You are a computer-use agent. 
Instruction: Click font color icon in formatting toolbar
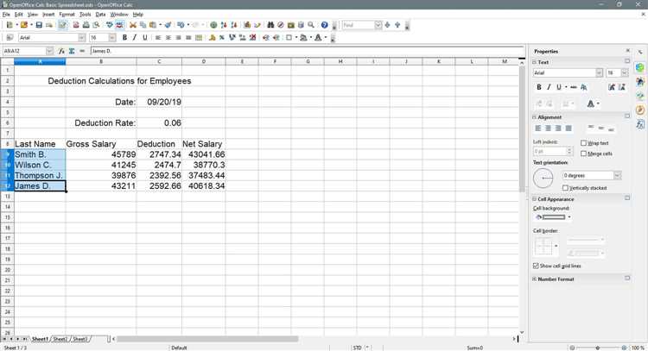[x=318, y=38]
